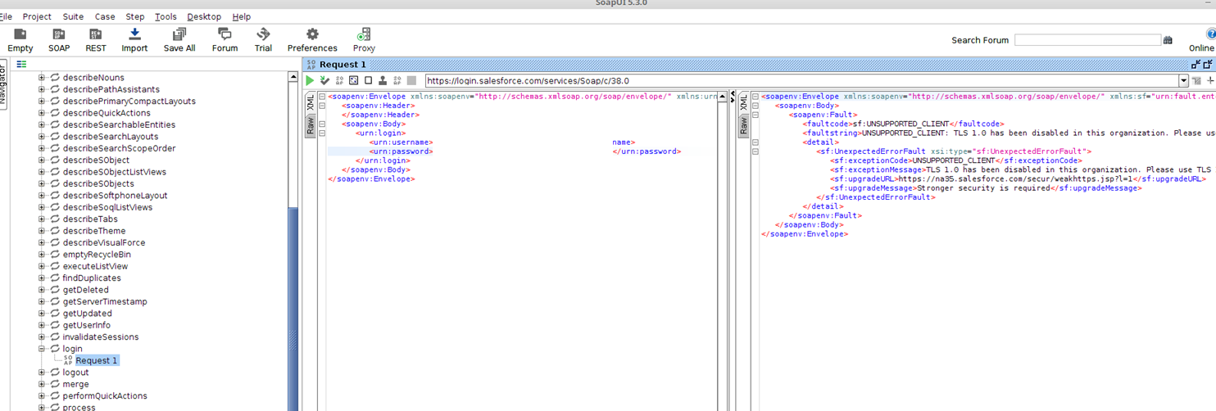This screenshot has width=1216, height=411.
Task: Switch response panel to XML tab
Action: [x=744, y=103]
